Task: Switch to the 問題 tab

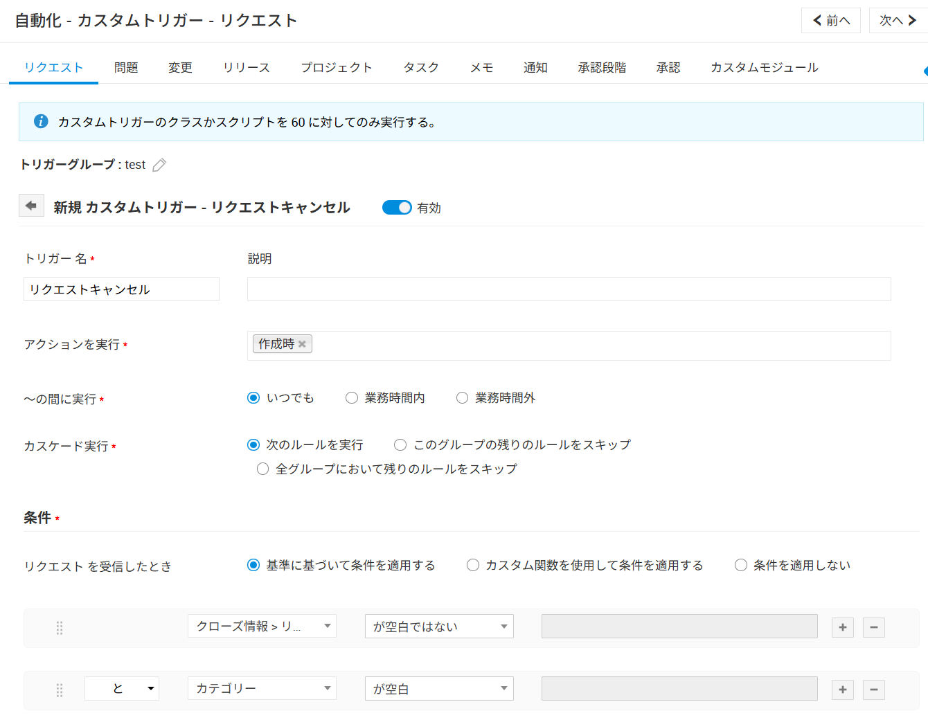Action: [126, 68]
